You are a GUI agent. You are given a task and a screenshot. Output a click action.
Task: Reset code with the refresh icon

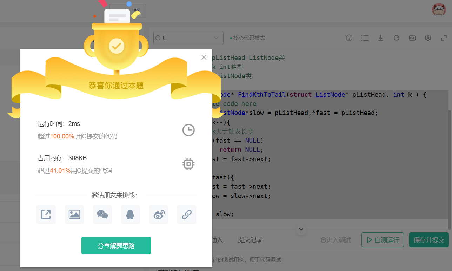(x=397, y=38)
